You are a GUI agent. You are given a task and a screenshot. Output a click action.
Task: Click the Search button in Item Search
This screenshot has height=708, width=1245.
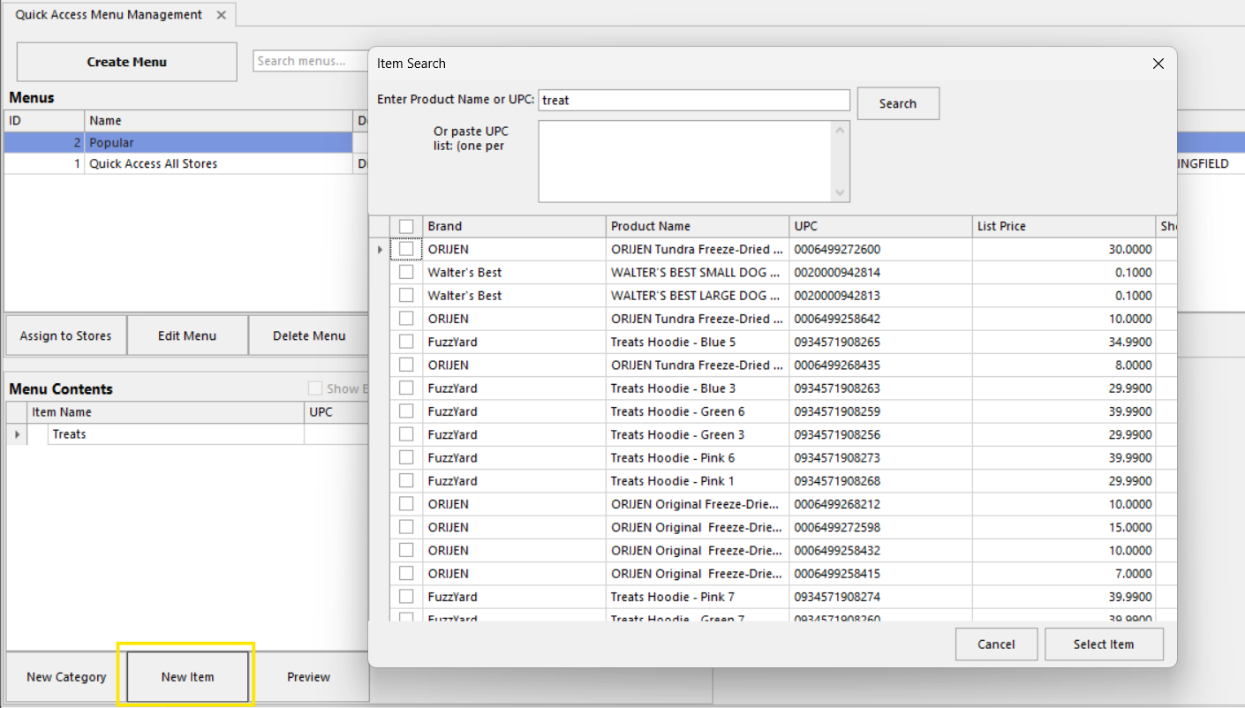click(898, 103)
